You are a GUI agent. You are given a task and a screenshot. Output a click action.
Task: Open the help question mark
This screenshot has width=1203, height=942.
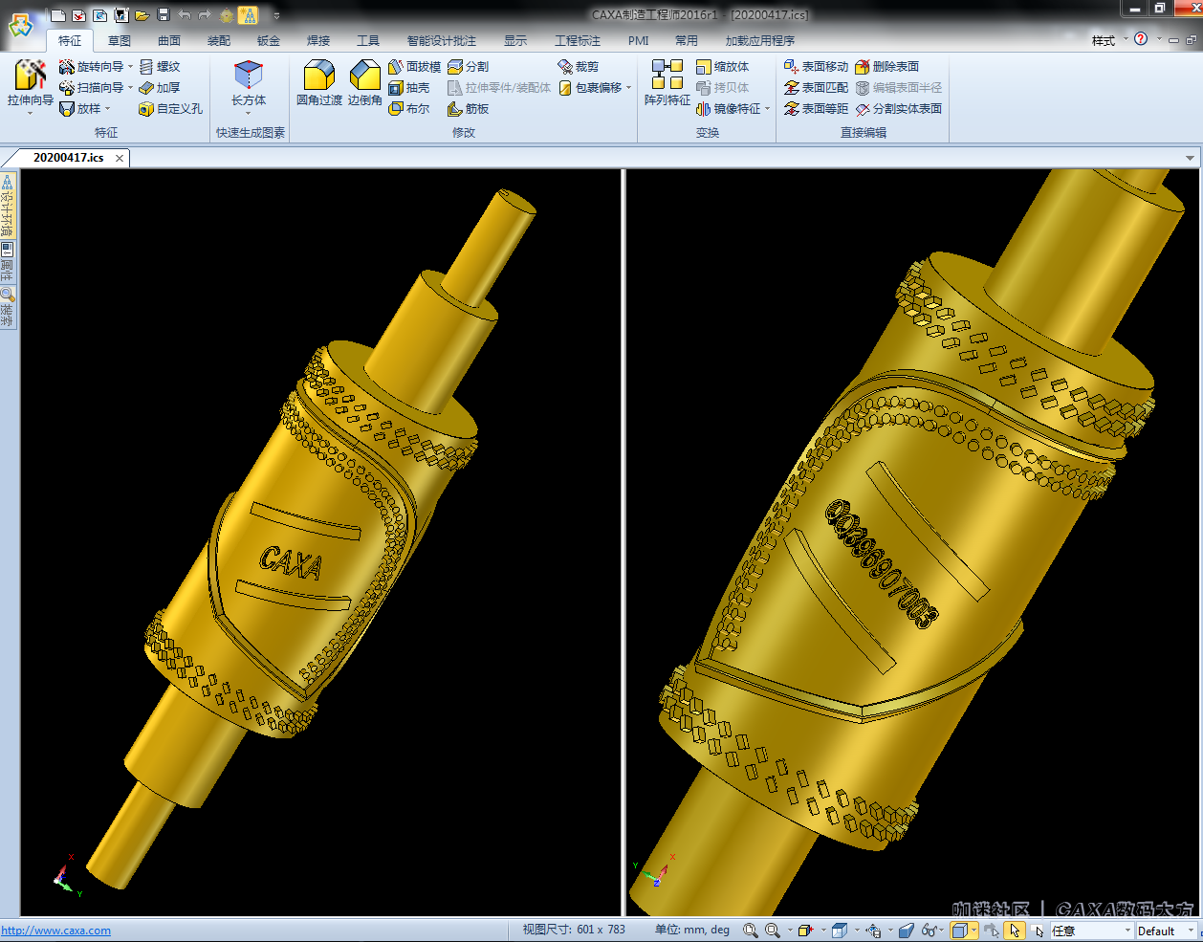pos(1141,39)
